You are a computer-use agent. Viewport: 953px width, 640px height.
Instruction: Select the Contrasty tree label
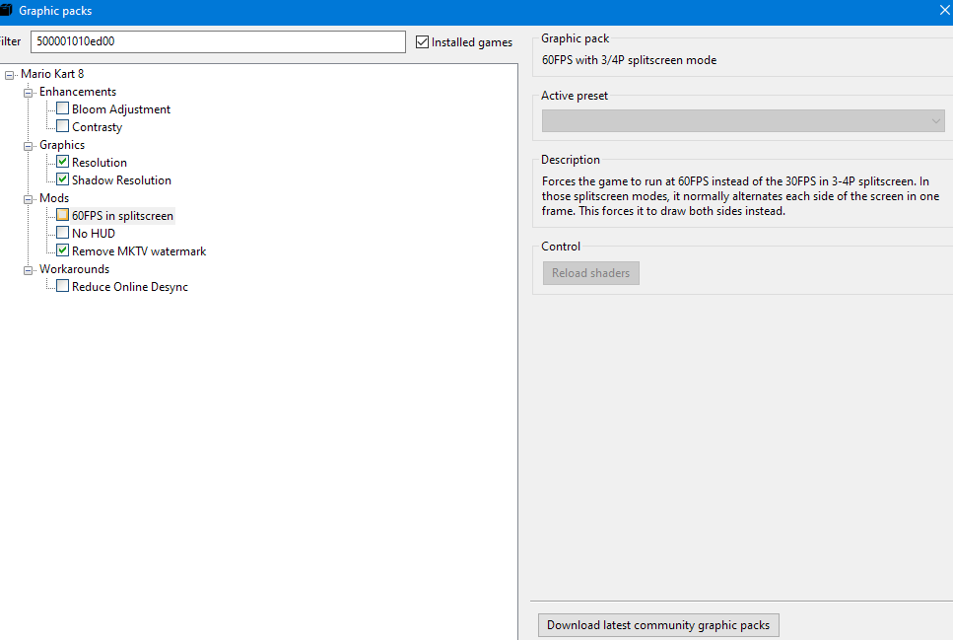tap(97, 127)
